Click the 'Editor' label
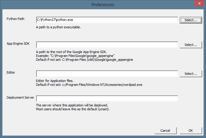This screenshot has width=206, height=138. (11, 72)
